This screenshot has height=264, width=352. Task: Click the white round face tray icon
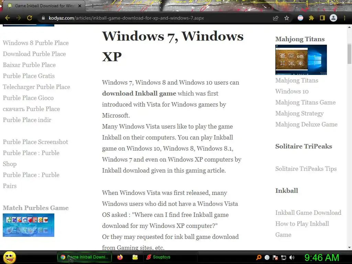click(x=267, y=257)
